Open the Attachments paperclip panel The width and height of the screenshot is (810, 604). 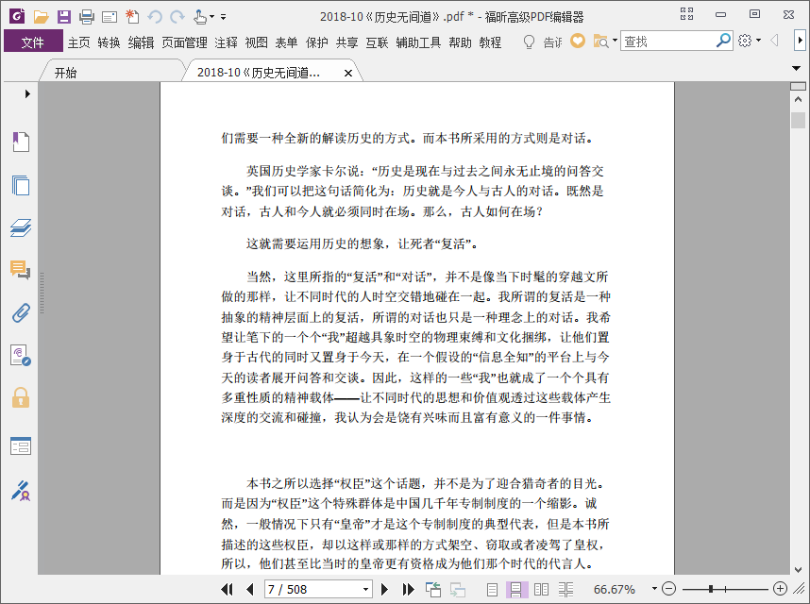point(21,312)
